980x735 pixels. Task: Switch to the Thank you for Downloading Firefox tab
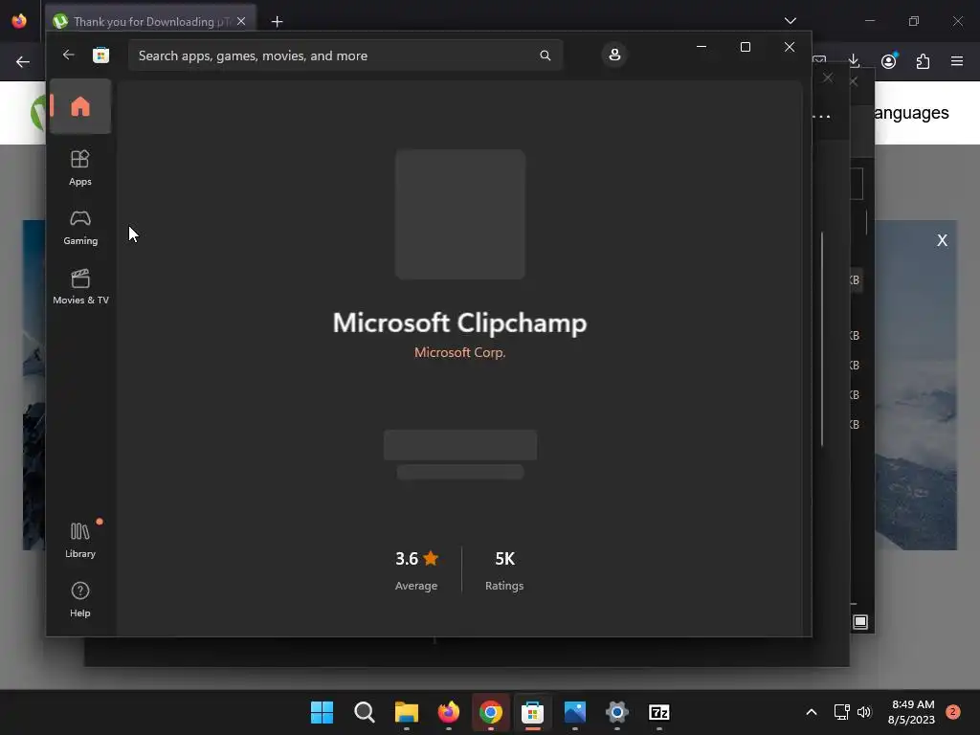(150, 21)
